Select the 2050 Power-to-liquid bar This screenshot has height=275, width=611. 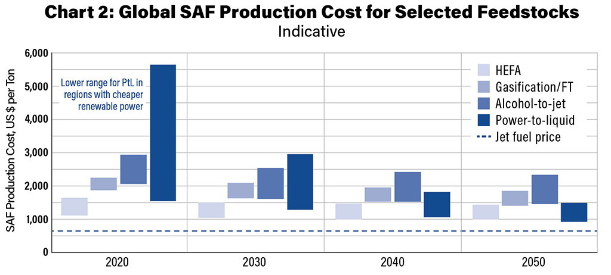(574, 212)
